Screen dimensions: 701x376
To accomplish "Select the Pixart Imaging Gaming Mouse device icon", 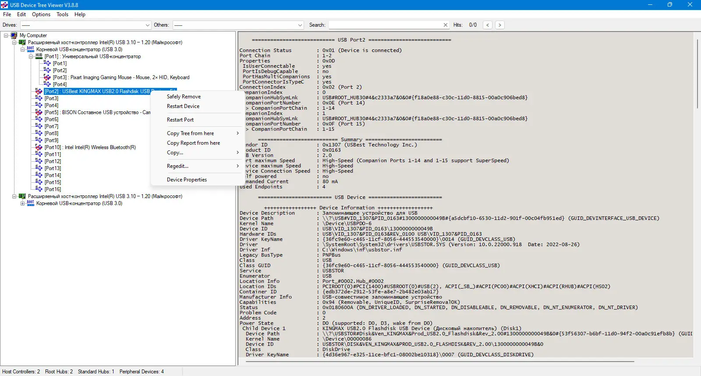I will tap(47, 77).
